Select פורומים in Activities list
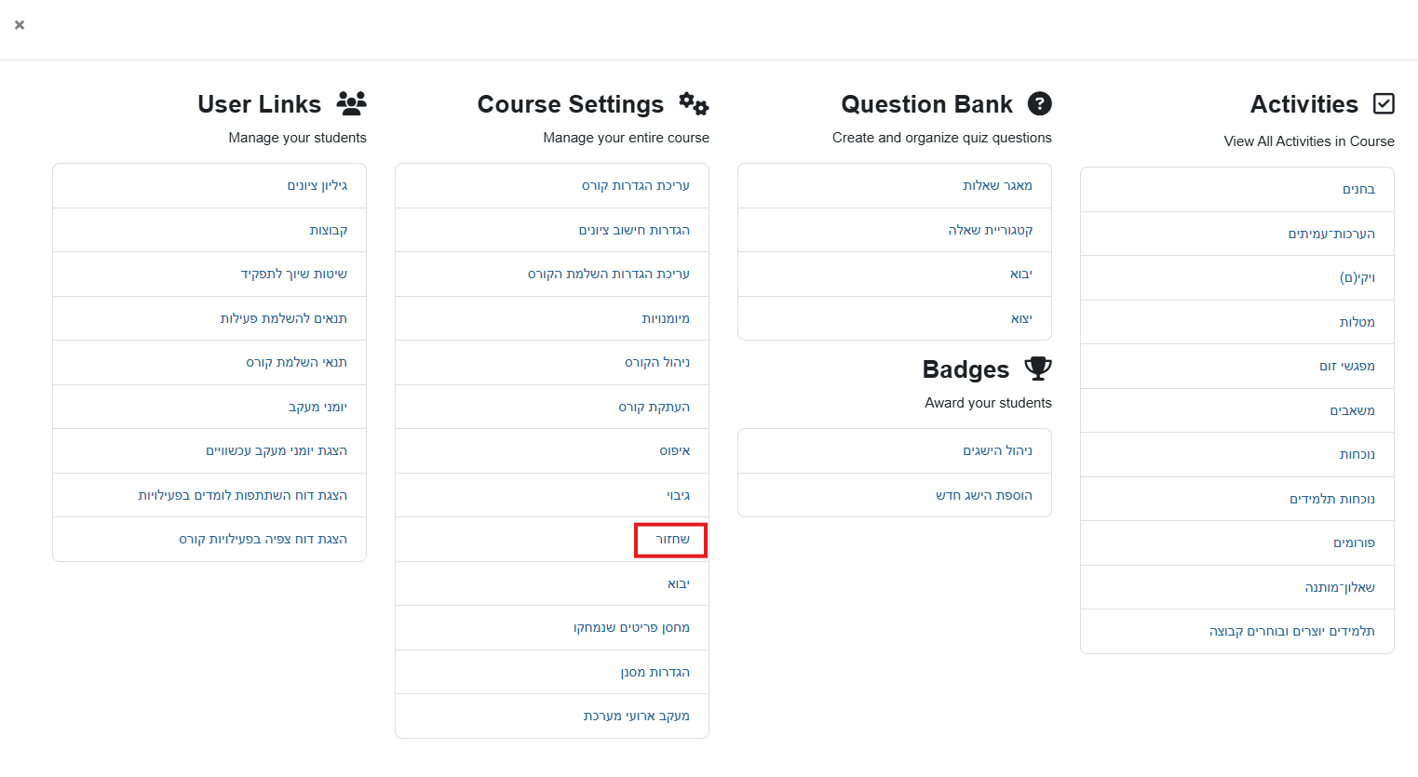This screenshot has width=1418, height=777. (x=1354, y=543)
